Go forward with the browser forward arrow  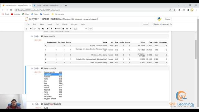coord(7,10)
